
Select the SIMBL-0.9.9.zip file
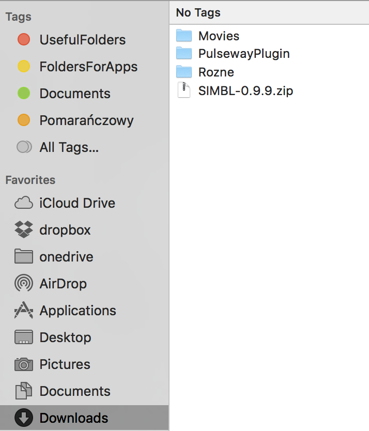(246, 90)
